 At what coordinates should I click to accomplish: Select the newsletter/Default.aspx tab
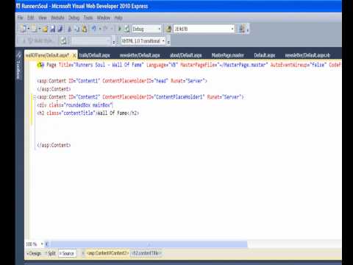tap(140, 55)
